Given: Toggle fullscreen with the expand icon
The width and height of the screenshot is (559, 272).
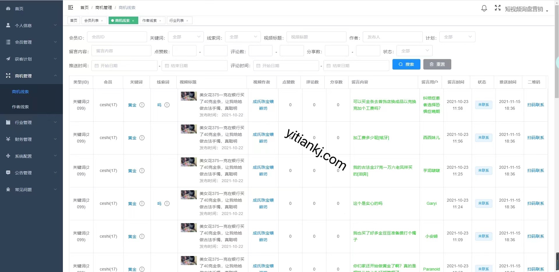Looking at the screenshot, I should (498, 8).
